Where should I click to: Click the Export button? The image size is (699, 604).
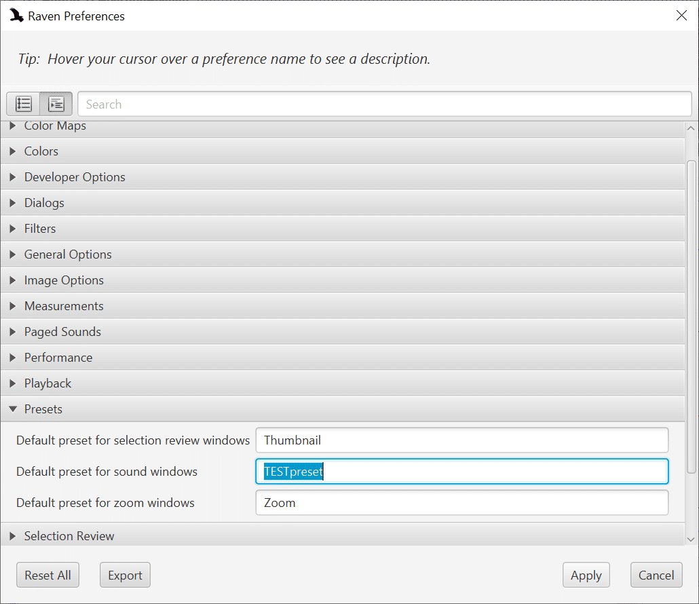(125, 575)
